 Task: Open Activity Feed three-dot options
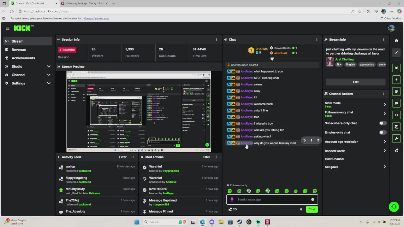click(x=133, y=157)
